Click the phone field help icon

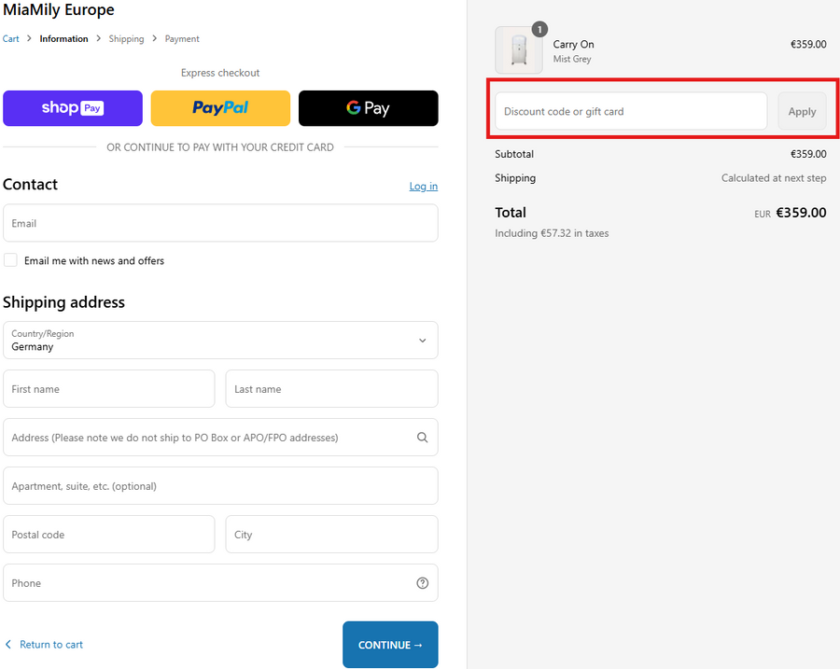click(422, 583)
